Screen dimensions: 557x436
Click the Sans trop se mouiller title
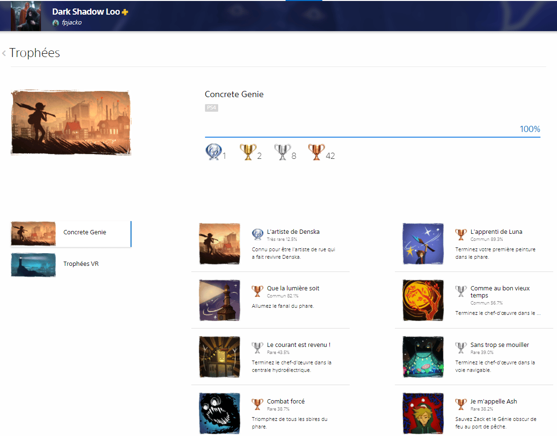(500, 345)
